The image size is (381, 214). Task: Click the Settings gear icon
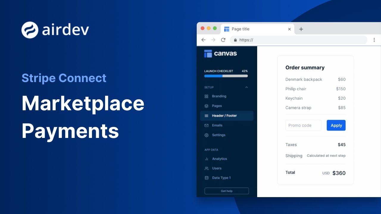pos(207,135)
